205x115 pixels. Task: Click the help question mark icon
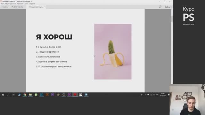pos(160,7)
